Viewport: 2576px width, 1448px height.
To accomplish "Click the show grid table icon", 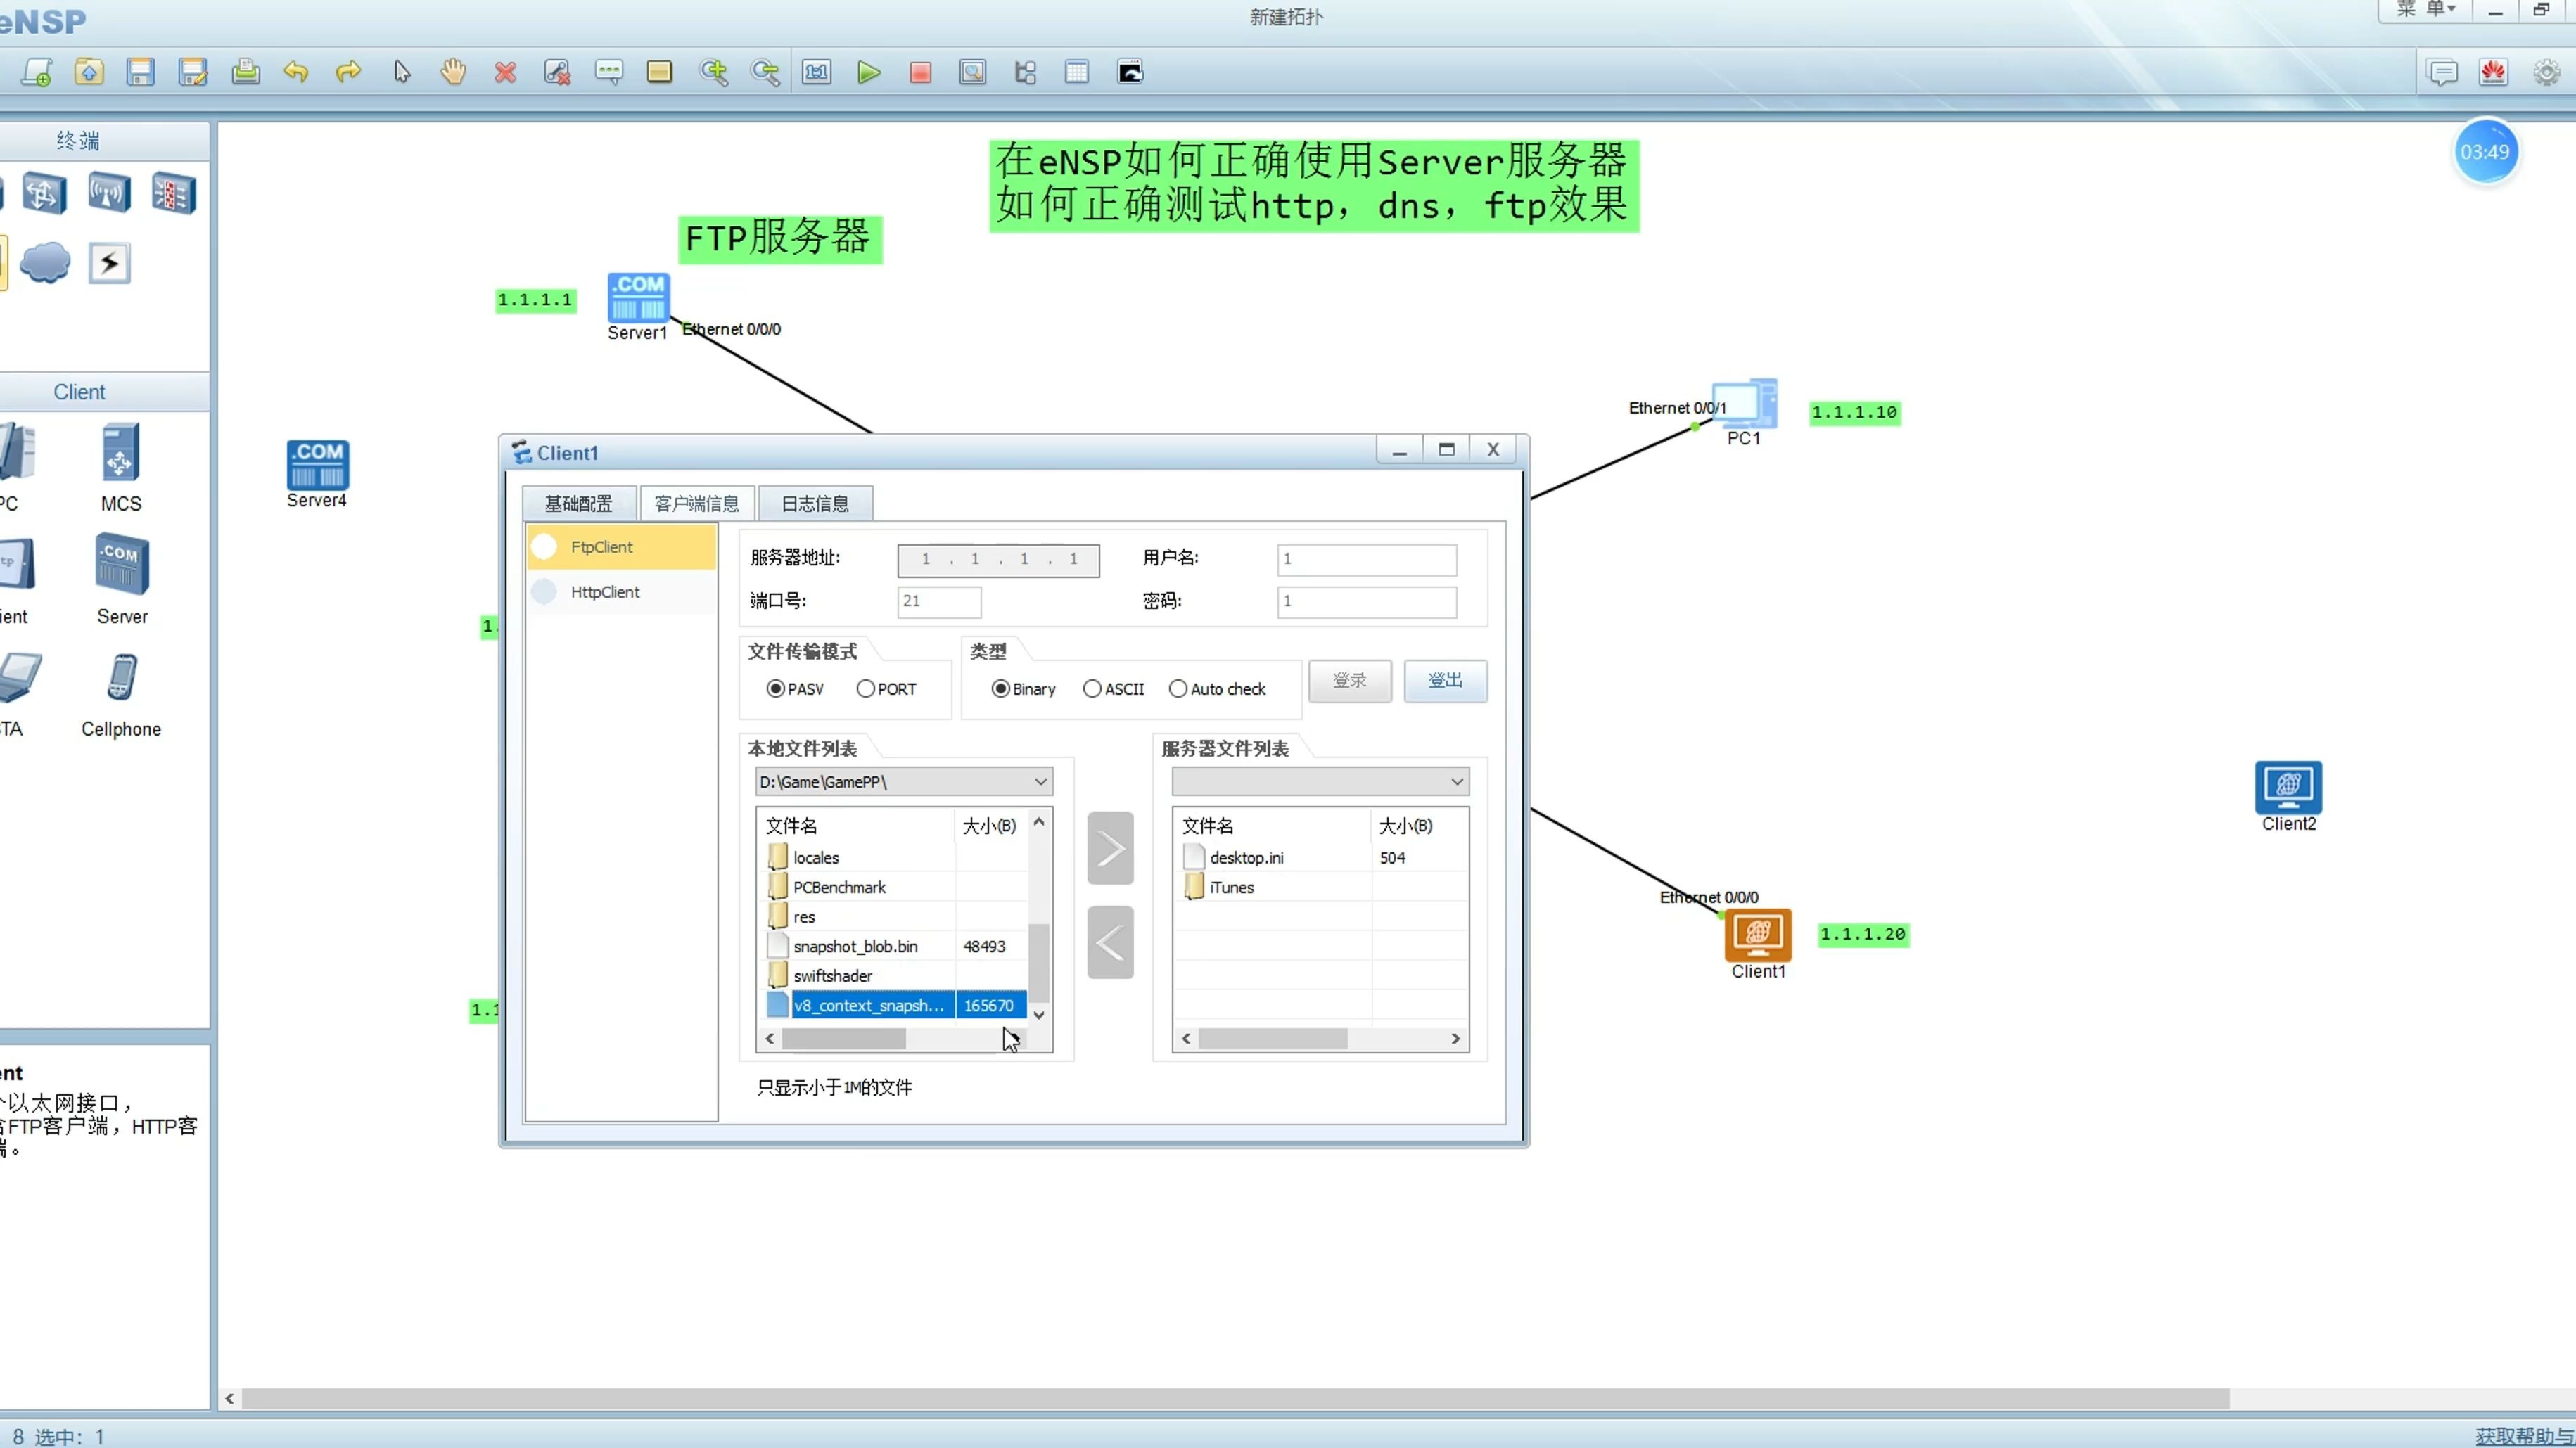I will pyautogui.click(x=1077, y=72).
